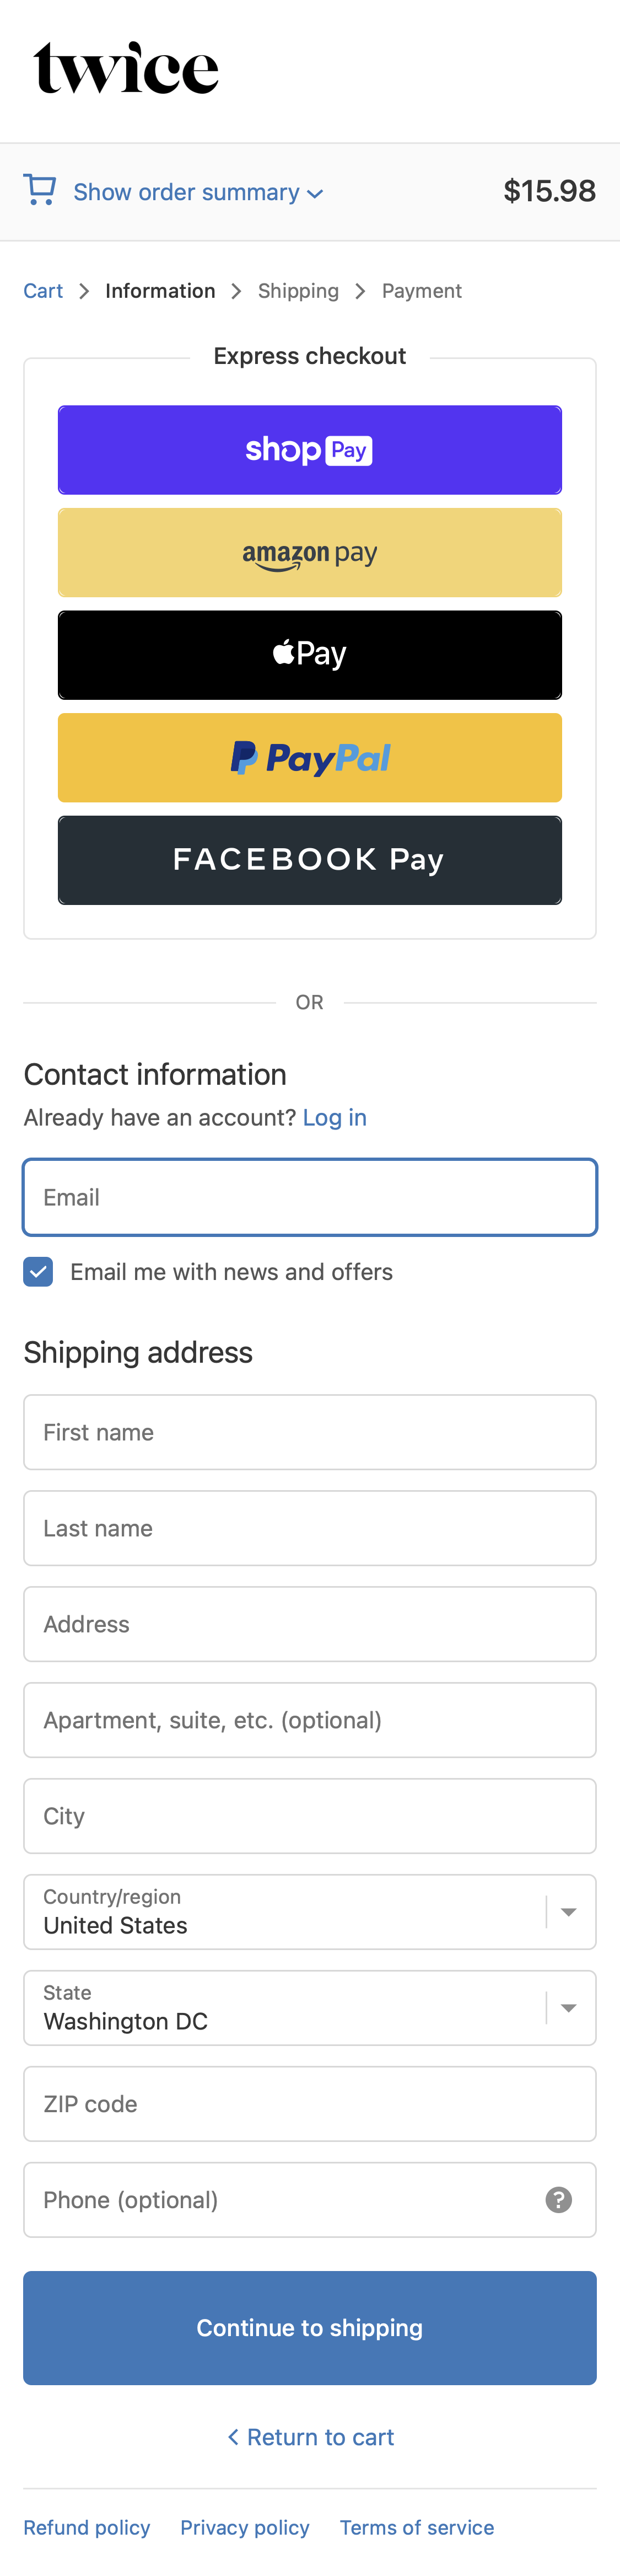This screenshot has height=2576, width=620.
Task: Select the Shipping breadcrumb step
Action: point(298,290)
